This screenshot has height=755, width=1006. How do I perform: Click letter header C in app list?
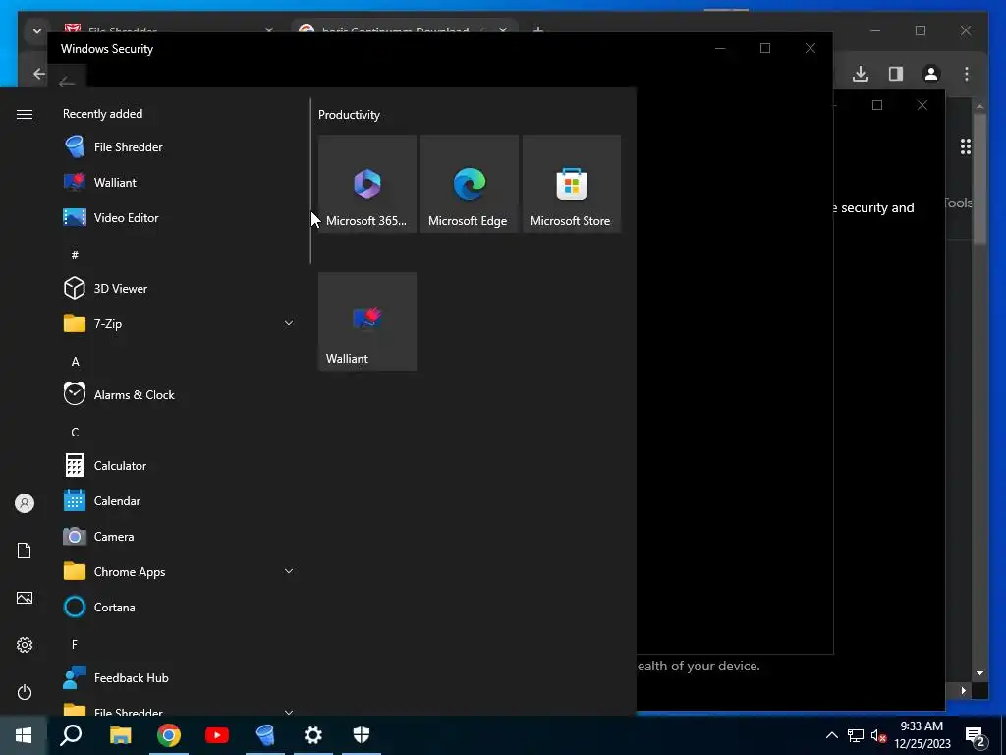tap(75, 433)
